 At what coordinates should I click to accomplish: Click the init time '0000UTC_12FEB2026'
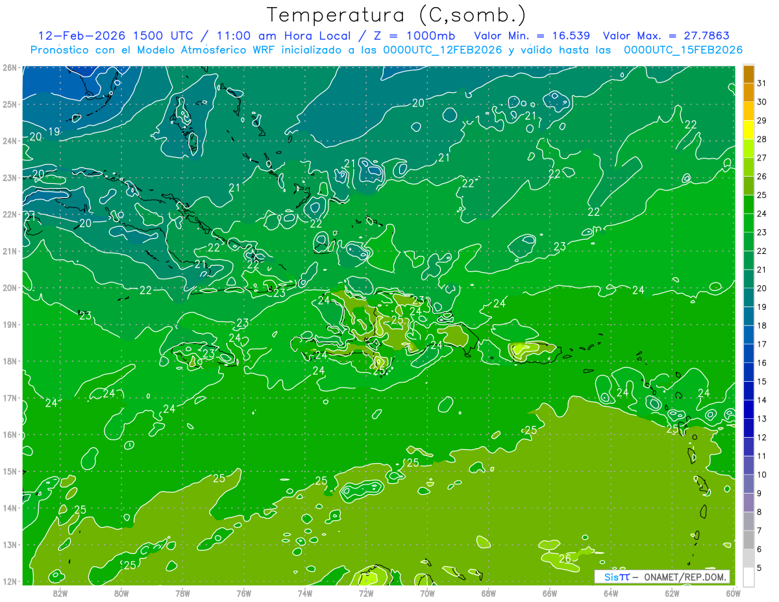point(443,50)
